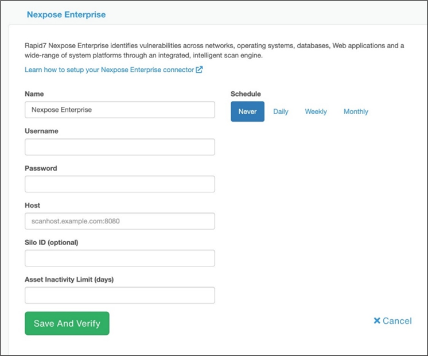Click the Nexpose Enterprise page heading

tap(67, 14)
